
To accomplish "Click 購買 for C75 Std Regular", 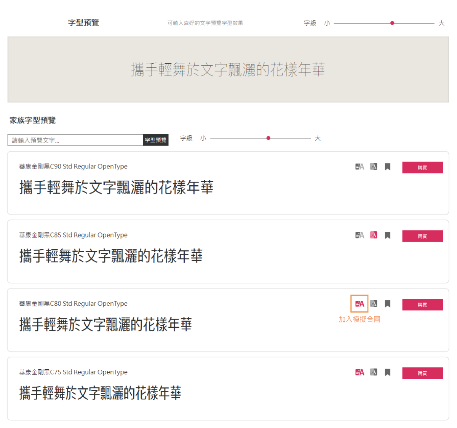I will pyautogui.click(x=422, y=373).
